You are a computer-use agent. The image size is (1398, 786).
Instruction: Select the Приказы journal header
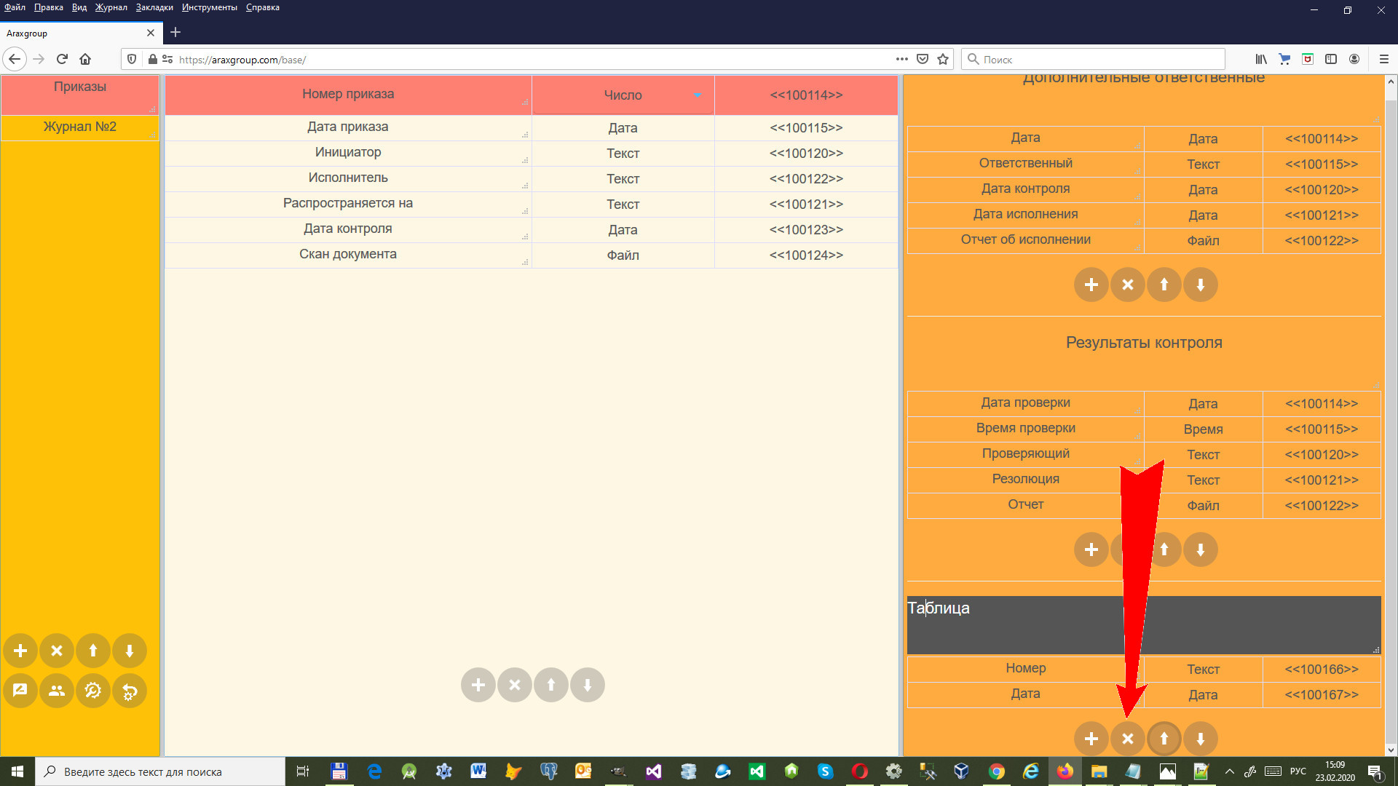pos(79,87)
